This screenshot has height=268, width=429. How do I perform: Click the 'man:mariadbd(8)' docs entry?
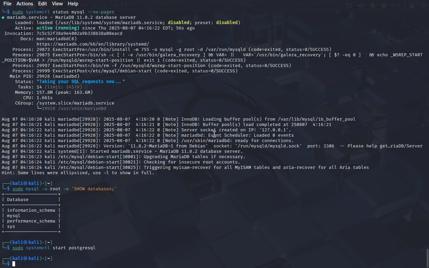click(57, 39)
